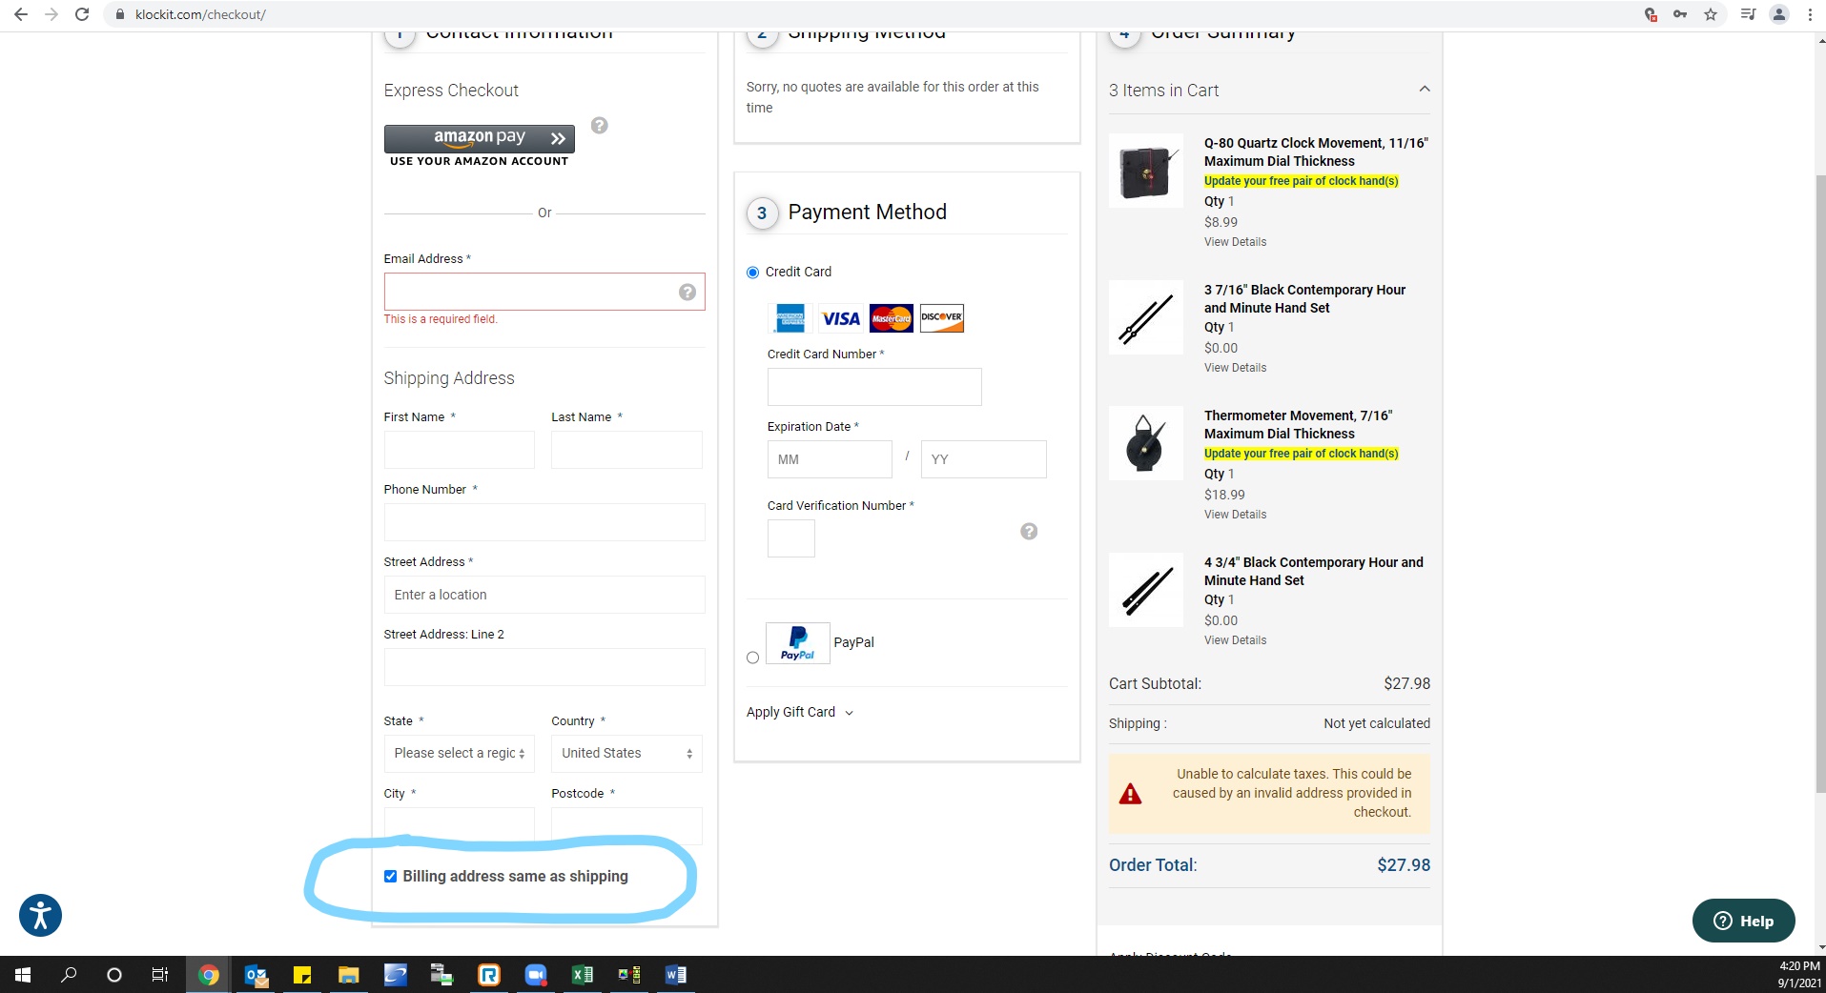
Task: Open the Country dropdown
Action: coord(626,754)
